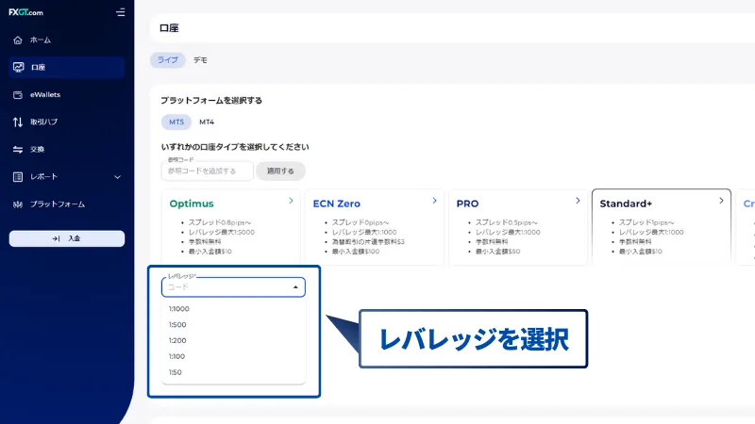Open Standard+ card arrow
Viewport: 755px width, 424px height.
pos(721,201)
